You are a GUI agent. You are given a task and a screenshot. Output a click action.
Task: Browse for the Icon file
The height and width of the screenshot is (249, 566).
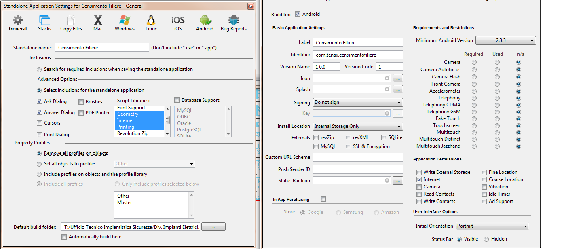click(x=398, y=78)
